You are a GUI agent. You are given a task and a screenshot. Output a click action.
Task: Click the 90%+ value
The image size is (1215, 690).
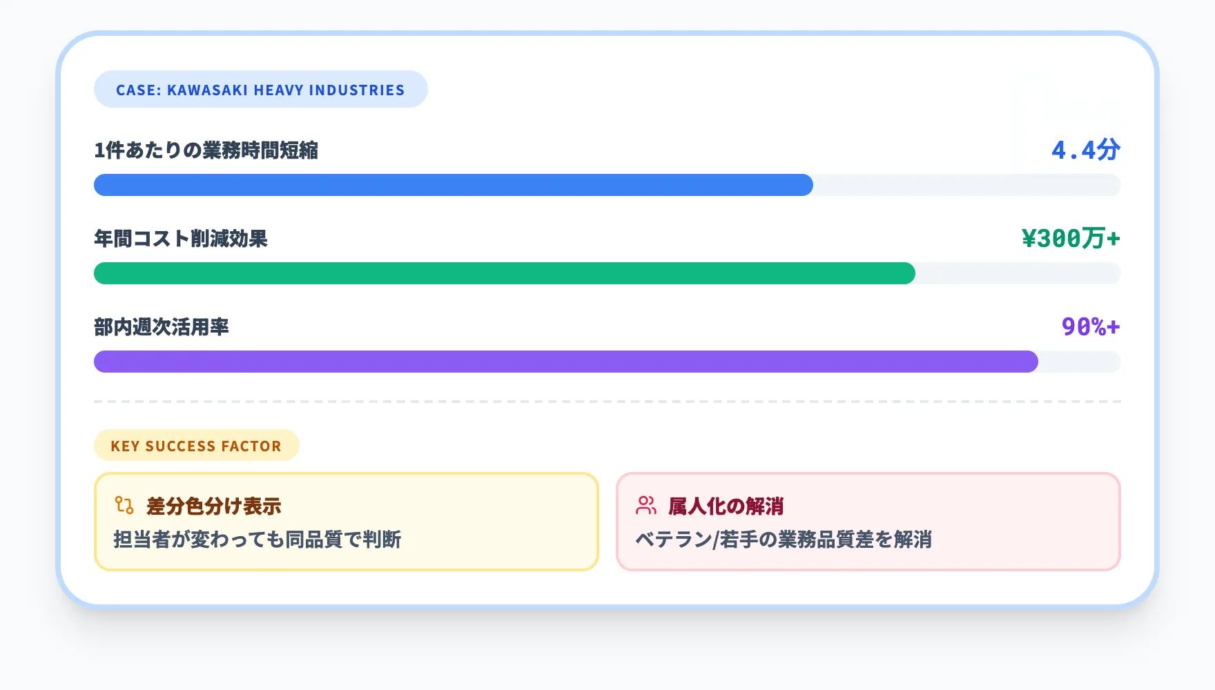pos(1091,327)
